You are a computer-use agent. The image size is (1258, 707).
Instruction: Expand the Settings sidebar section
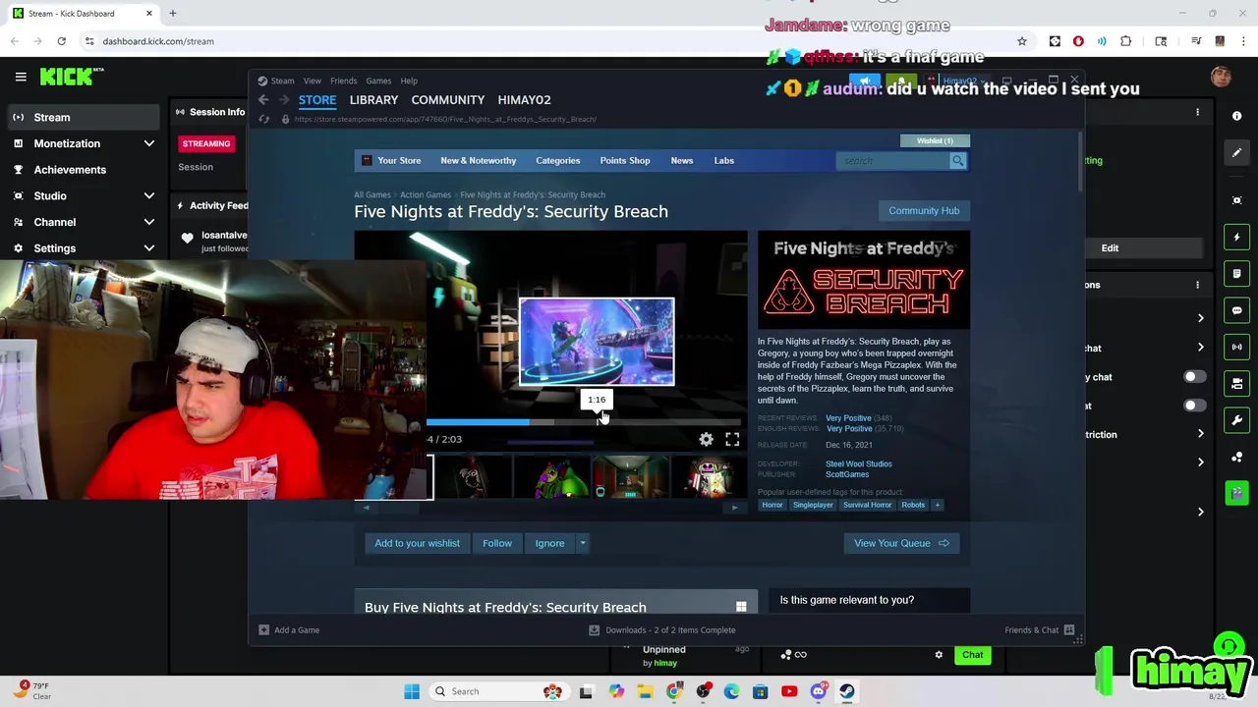149,248
